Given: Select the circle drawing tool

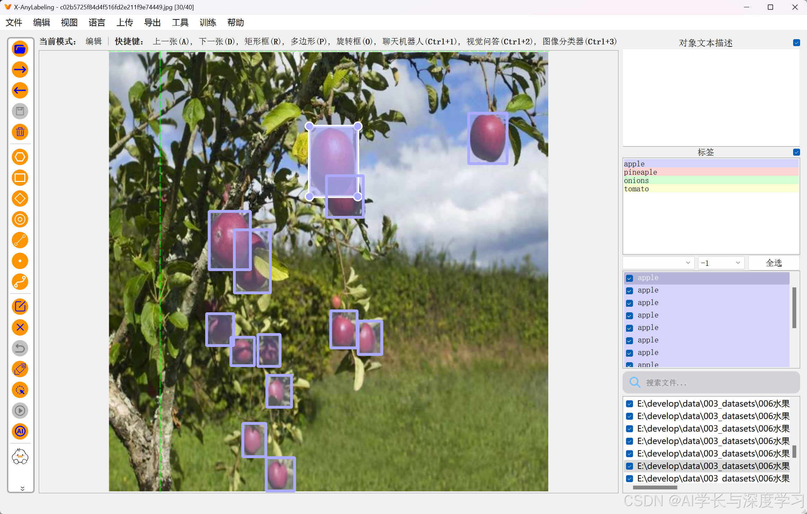Looking at the screenshot, I should coord(20,219).
